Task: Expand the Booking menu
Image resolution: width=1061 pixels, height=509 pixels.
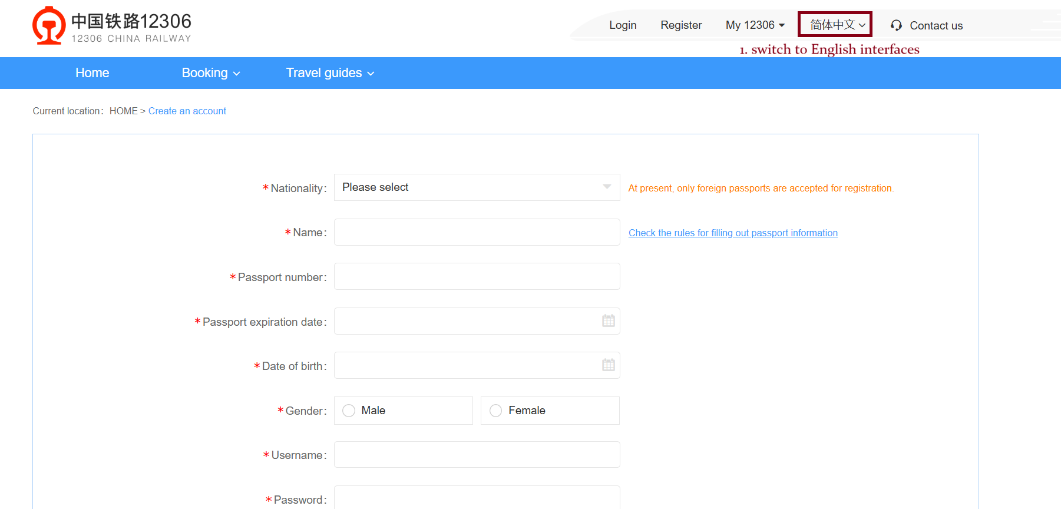Action: click(x=210, y=73)
